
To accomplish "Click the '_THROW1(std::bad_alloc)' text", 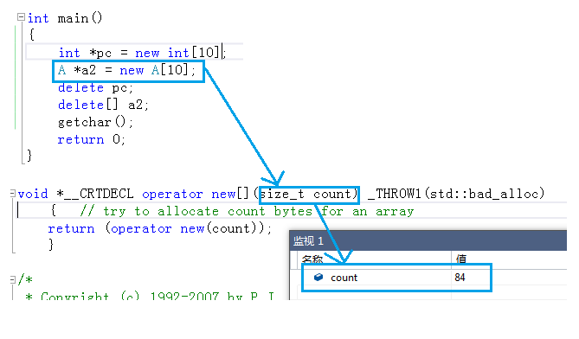I will pos(456,194).
